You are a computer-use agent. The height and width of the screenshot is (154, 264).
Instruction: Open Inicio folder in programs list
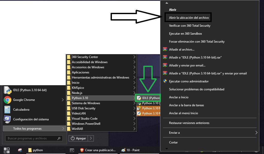(x=101, y=83)
